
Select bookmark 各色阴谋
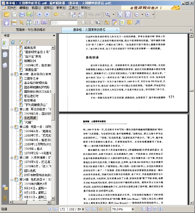pos(30,118)
